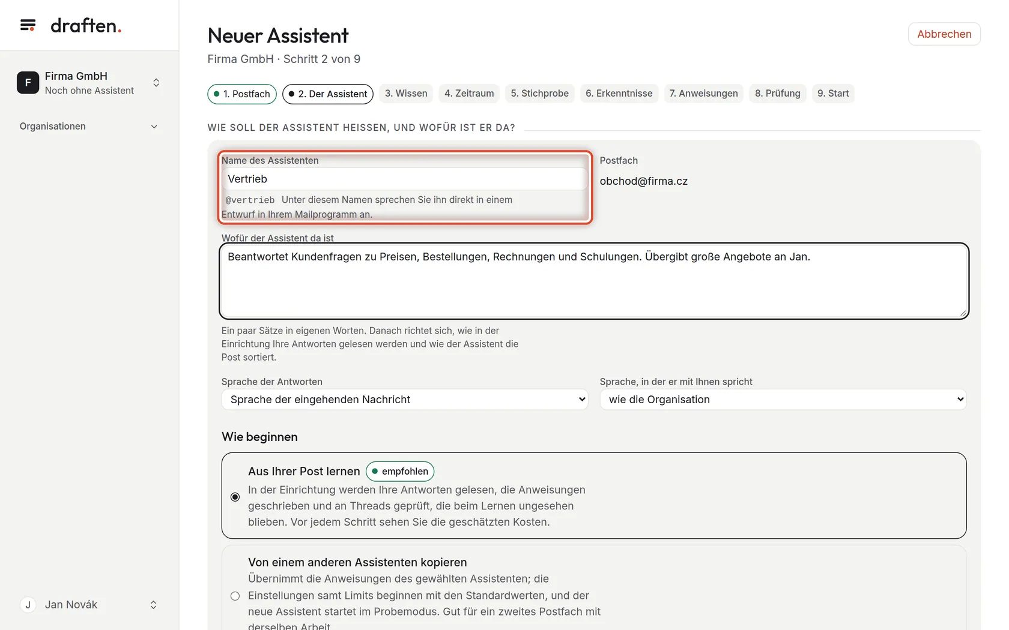Click the postfach address obchod@firma.cz
The width and height of the screenshot is (1009, 630).
click(x=644, y=181)
